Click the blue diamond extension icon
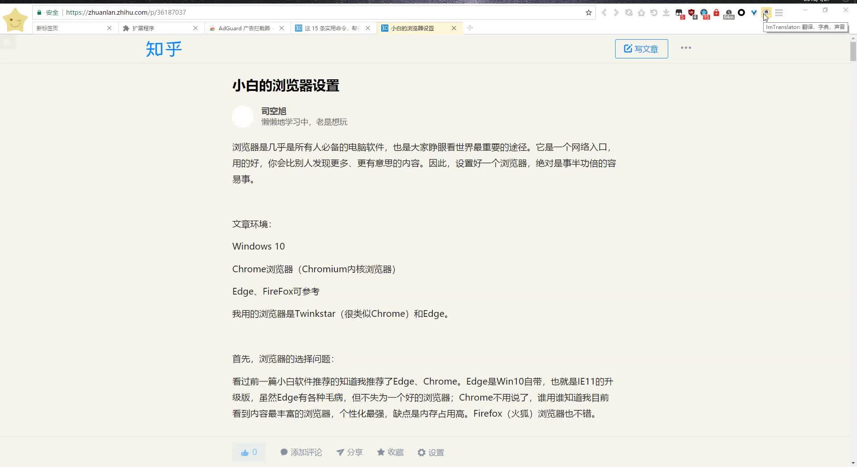 pos(754,13)
